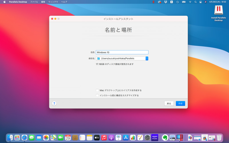229x143 pixels.
Task: Click the 戻る button
Action: pyautogui.click(x=169, y=104)
